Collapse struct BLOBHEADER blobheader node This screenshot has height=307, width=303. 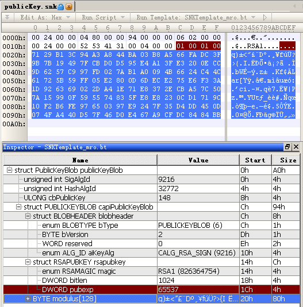coord(28,216)
